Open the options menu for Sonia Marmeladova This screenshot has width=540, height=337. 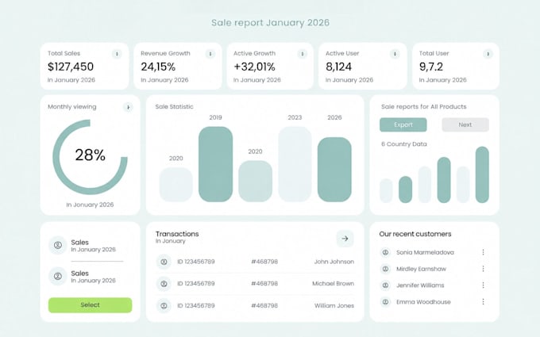pyautogui.click(x=483, y=252)
